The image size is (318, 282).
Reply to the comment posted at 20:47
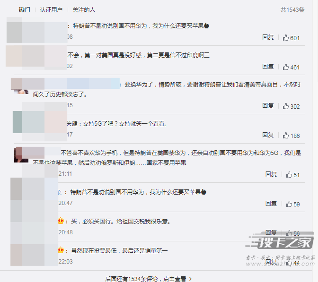tap(271, 204)
